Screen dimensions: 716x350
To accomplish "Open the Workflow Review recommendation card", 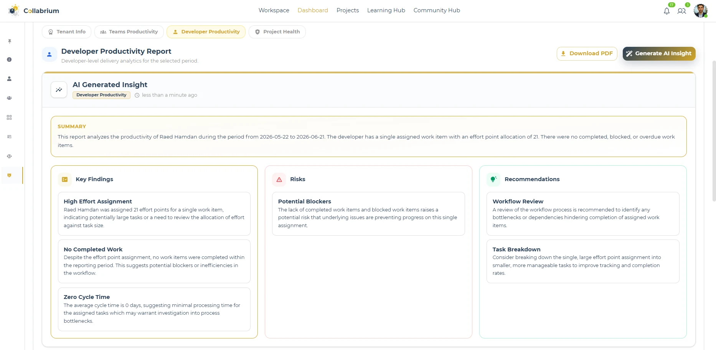I will point(583,214).
